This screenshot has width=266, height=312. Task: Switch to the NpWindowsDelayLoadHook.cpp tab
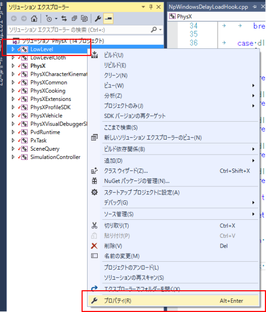pos(208,7)
